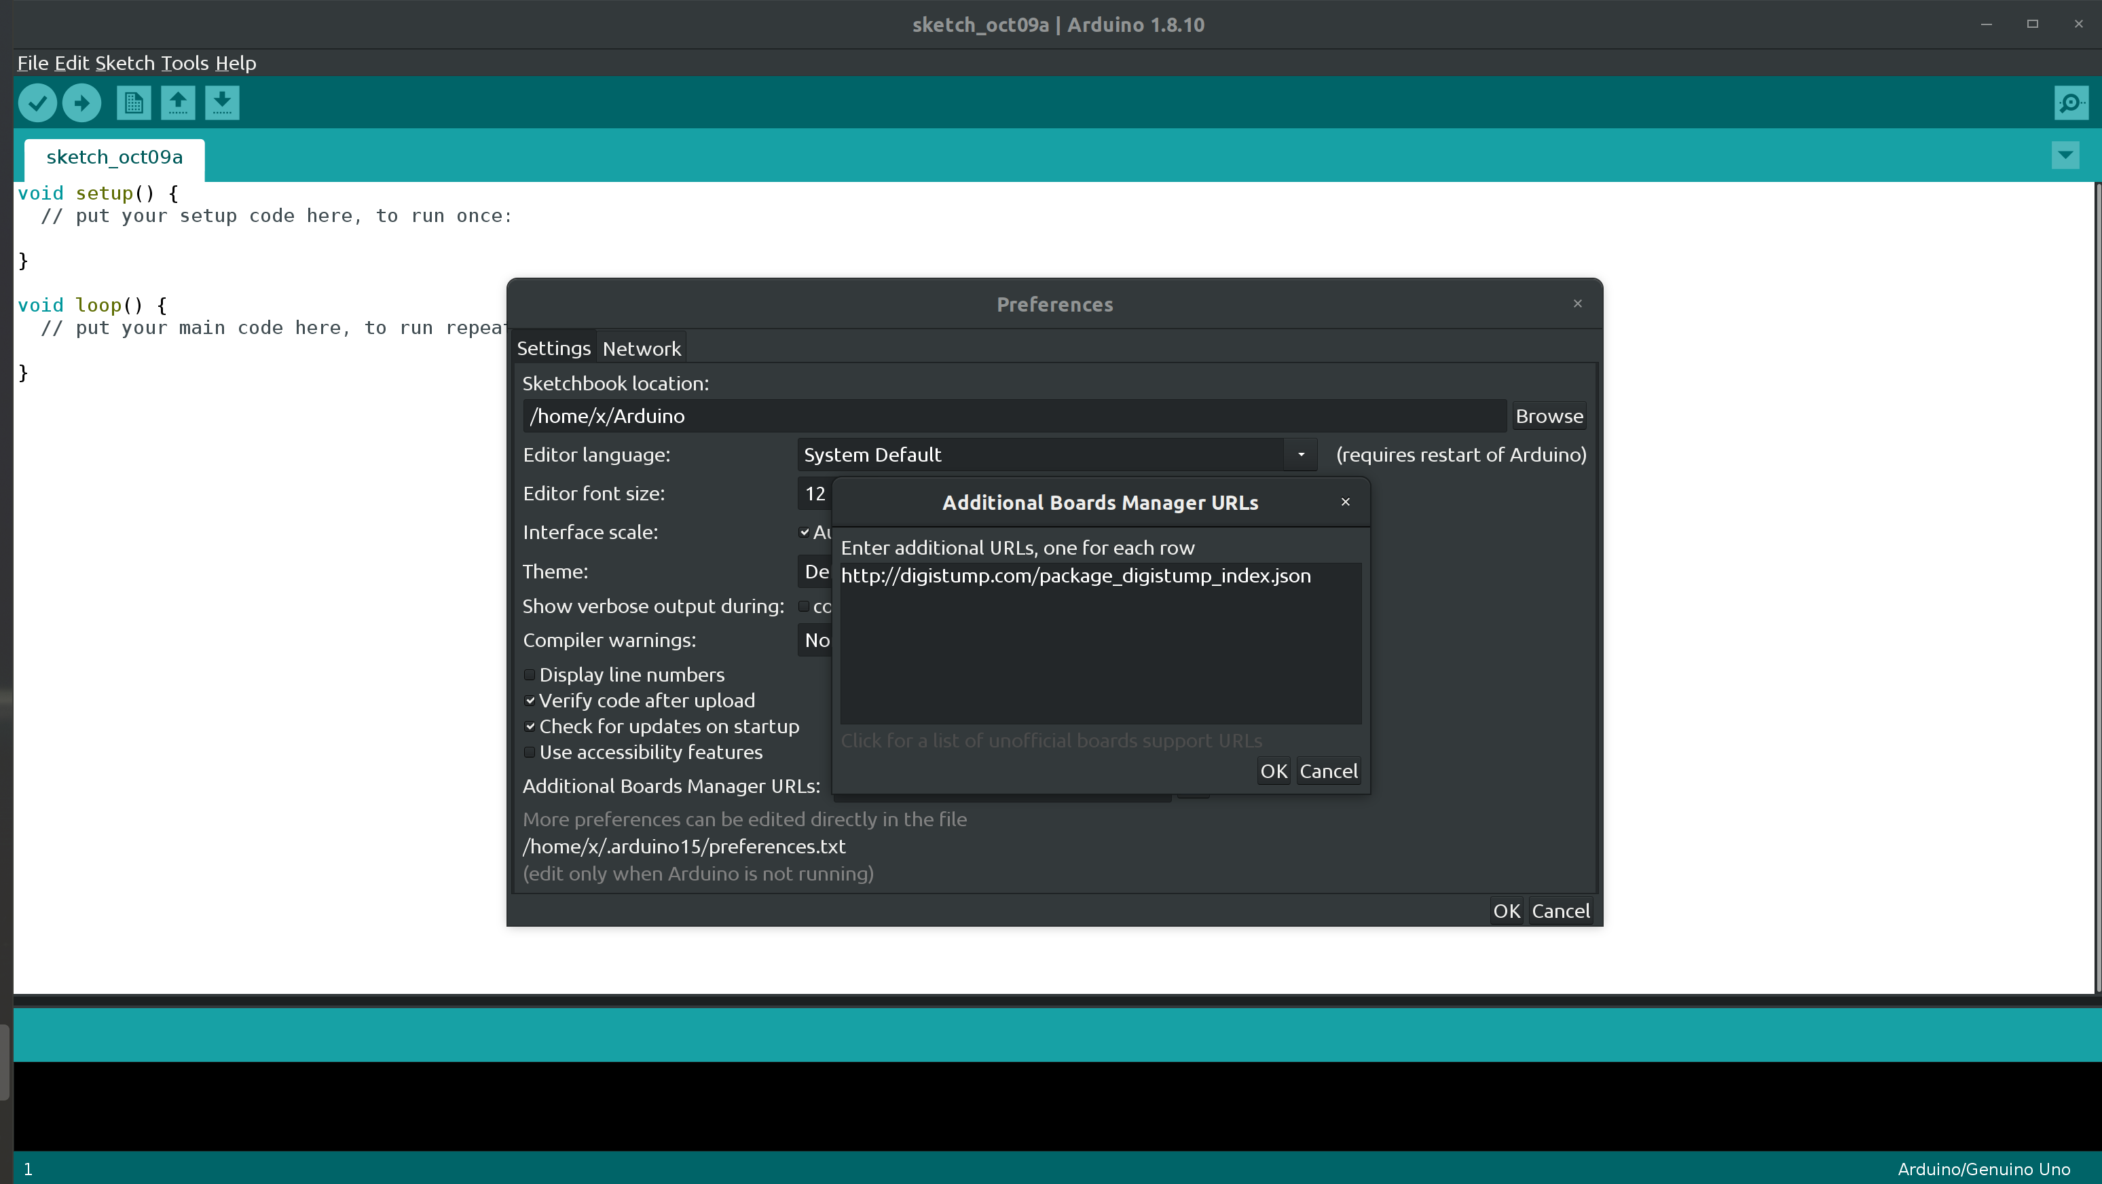
Task: Toggle the Interface scale Automatic checkbox
Action: click(805, 532)
